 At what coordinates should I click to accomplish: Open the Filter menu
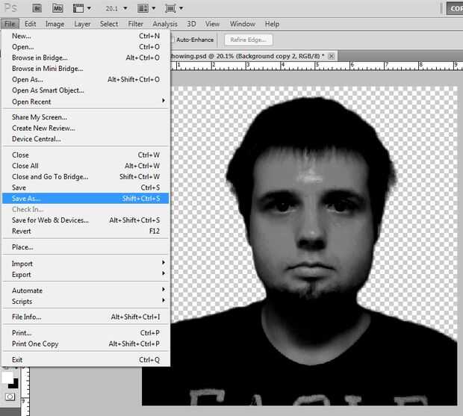click(135, 24)
